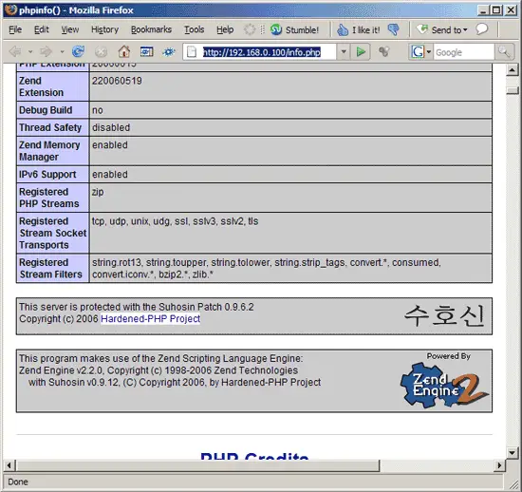The width and height of the screenshot is (522, 492).
Task: Open the Tools menu
Action: point(194,29)
